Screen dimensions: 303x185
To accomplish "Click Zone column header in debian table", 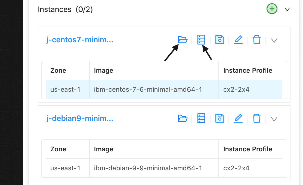I will [58, 149].
